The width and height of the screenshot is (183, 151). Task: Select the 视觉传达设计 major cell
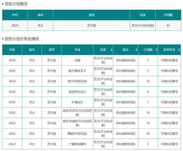(78, 92)
